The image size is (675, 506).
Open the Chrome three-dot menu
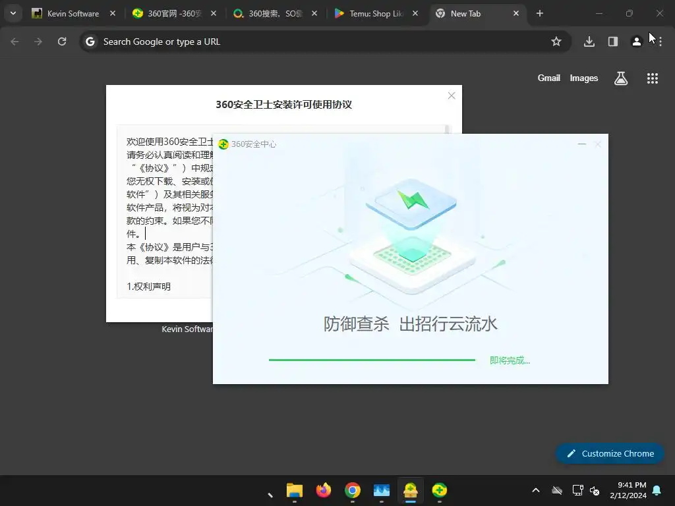(x=660, y=42)
